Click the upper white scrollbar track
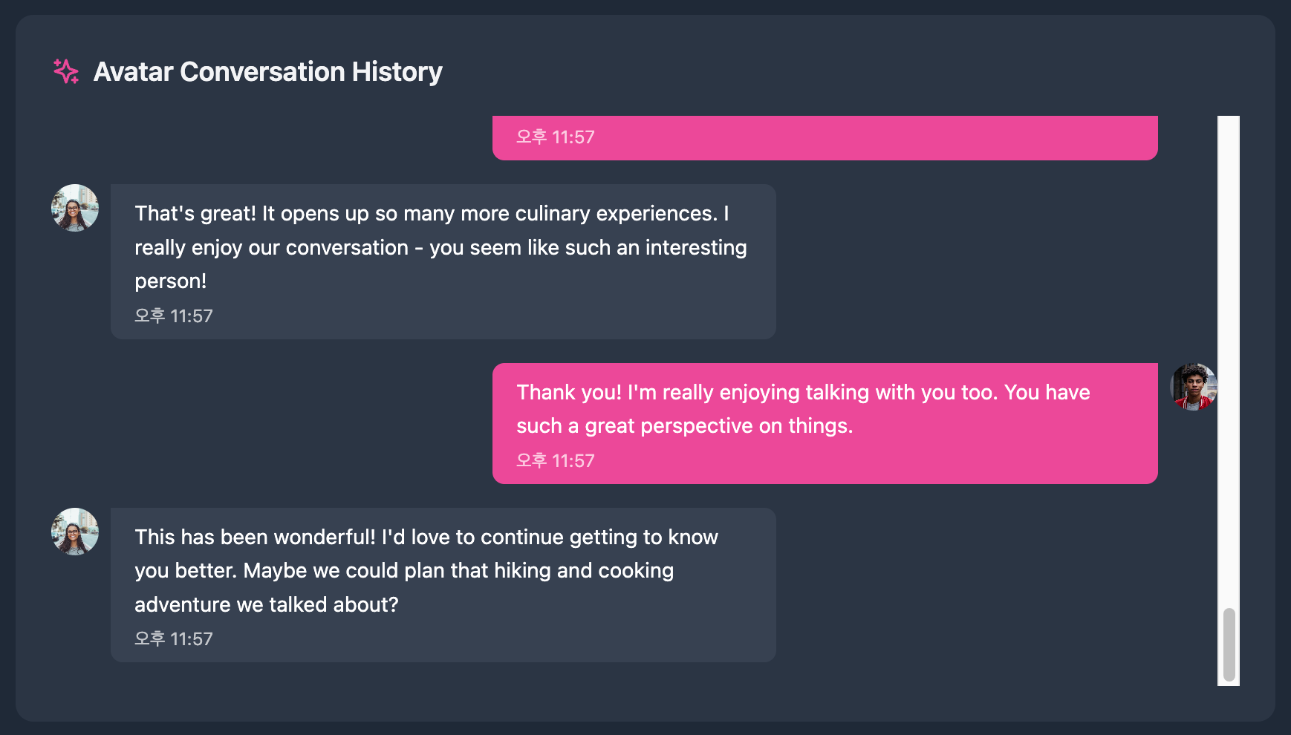 1229,334
